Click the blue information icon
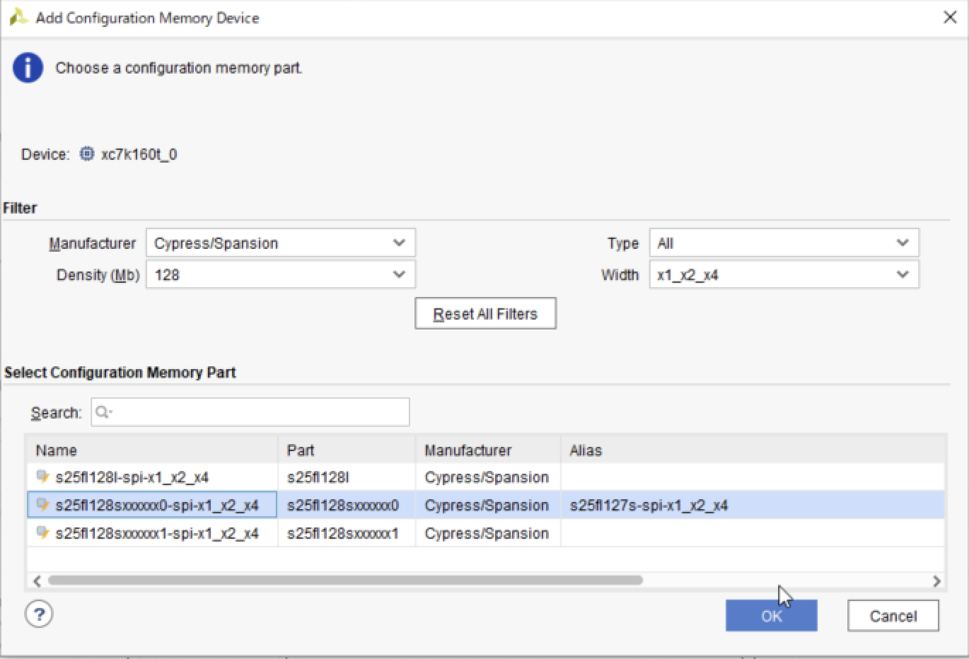Image resolution: width=969 pixels, height=659 pixels. 28,69
